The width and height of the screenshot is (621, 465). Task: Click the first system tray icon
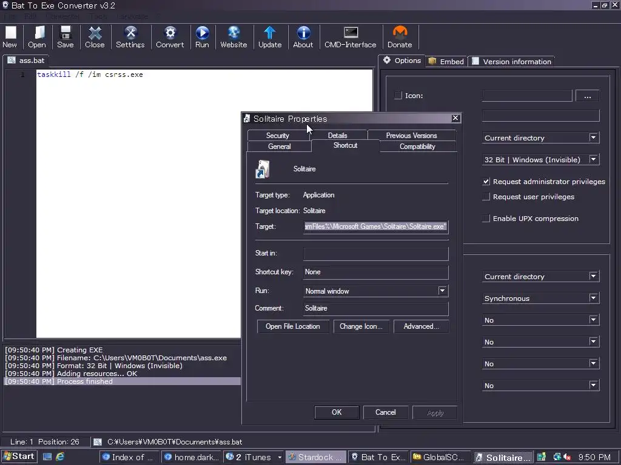coord(542,457)
